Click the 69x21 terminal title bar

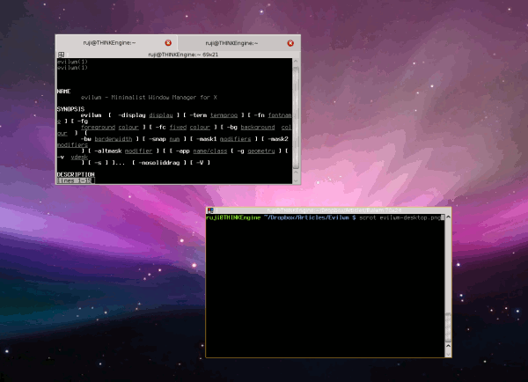(x=183, y=55)
